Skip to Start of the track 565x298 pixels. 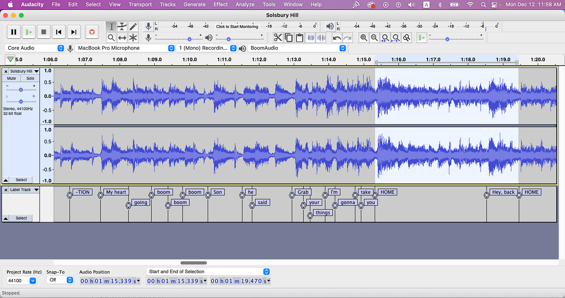(x=59, y=32)
